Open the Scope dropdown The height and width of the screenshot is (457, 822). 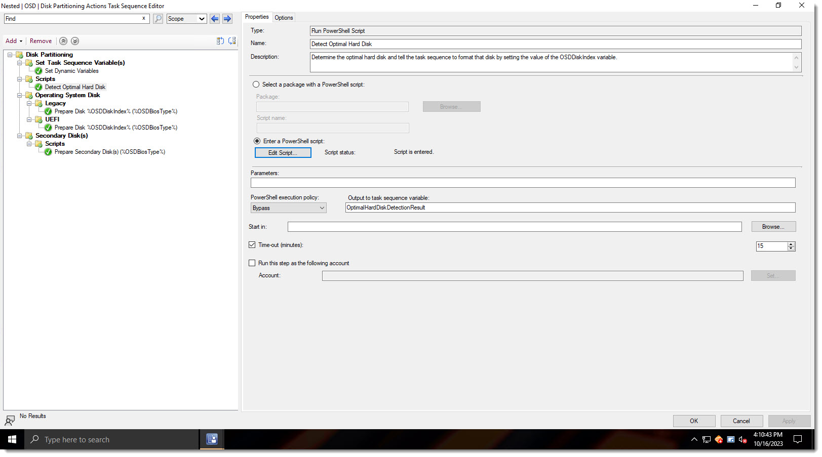[186, 19]
